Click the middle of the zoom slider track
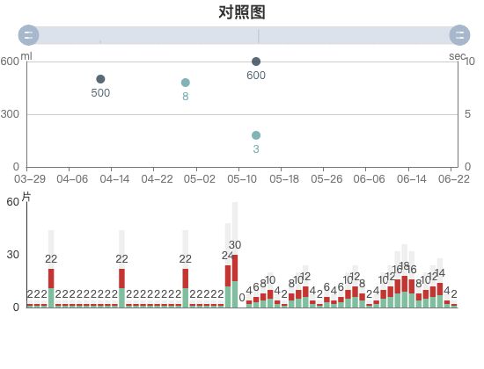 pos(244,35)
